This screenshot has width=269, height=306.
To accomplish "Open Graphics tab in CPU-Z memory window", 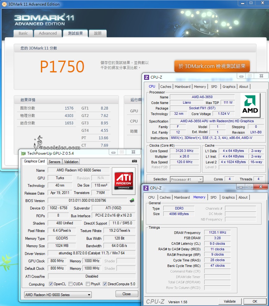I will pyautogui.click(x=228, y=197).
